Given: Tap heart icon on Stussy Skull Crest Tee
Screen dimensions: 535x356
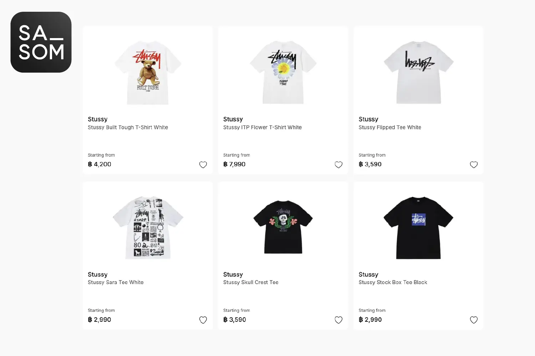Looking at the screenshot, I should pyautogui.click(x=338, y=320).
